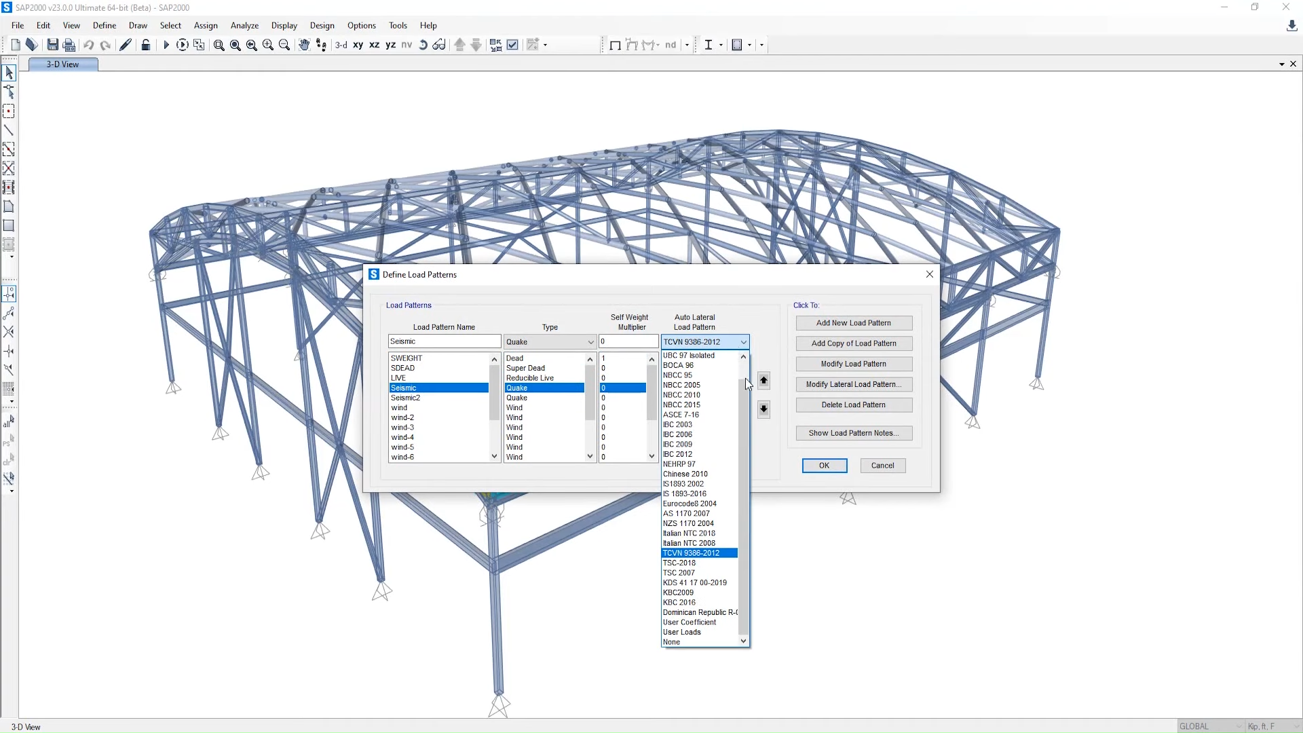Move load pattern down with arrow button

763,409
